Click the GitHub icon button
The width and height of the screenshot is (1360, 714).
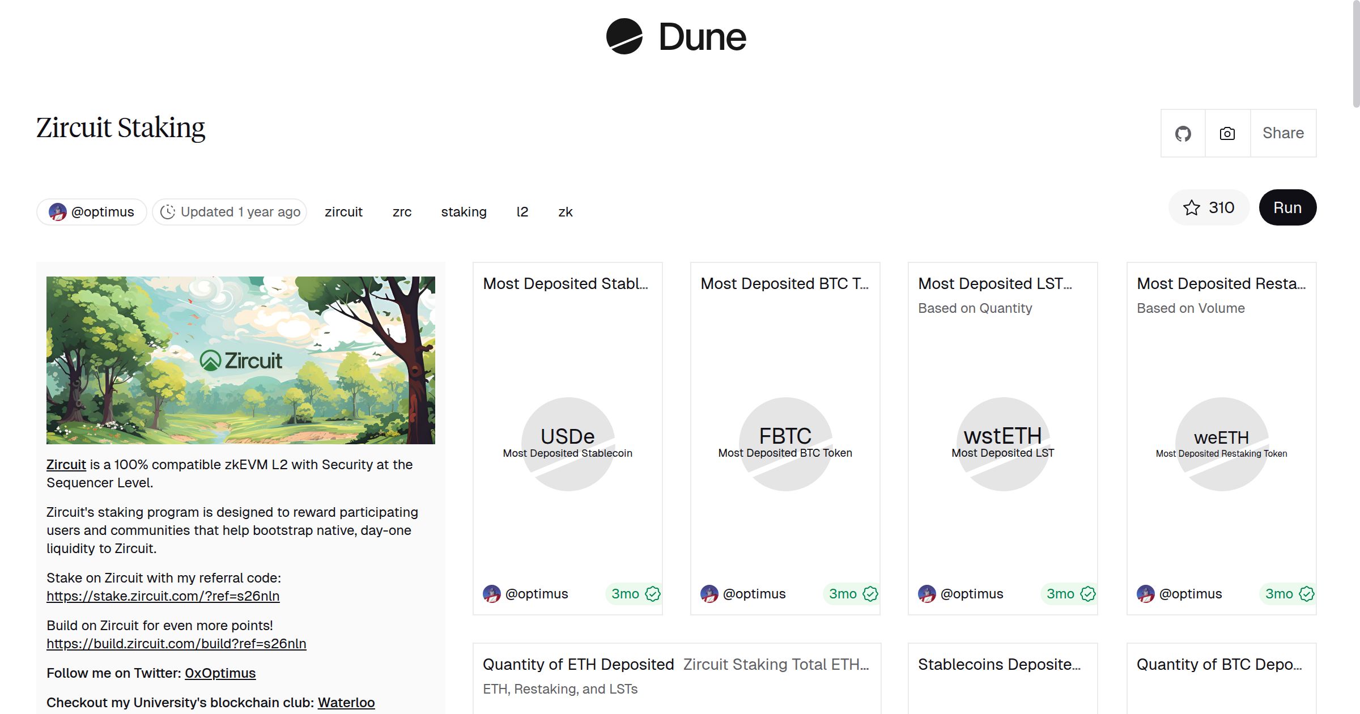(x=1183, y=134)
